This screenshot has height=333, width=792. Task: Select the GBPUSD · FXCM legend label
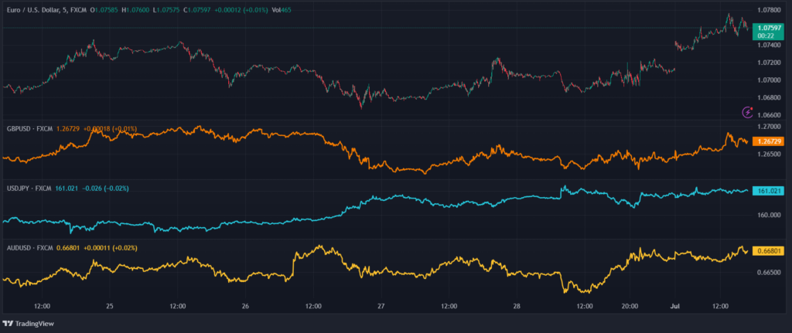click(29, 129)
